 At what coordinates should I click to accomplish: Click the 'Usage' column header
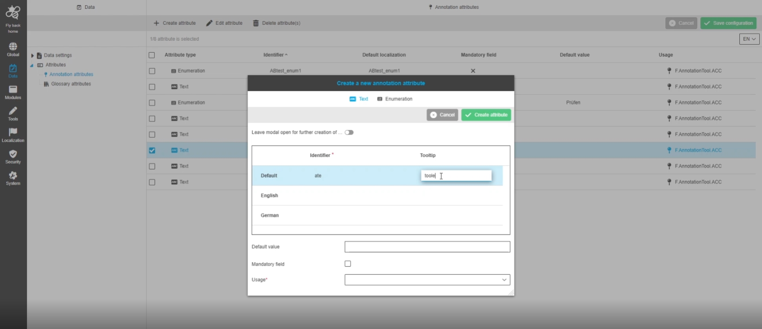tap(666, 55)
